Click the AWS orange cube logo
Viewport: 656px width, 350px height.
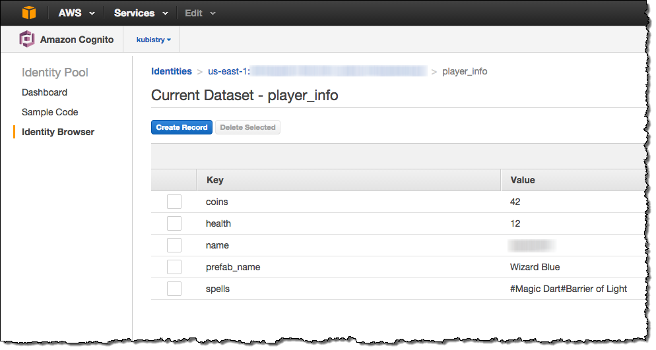[x=29, y=13]
